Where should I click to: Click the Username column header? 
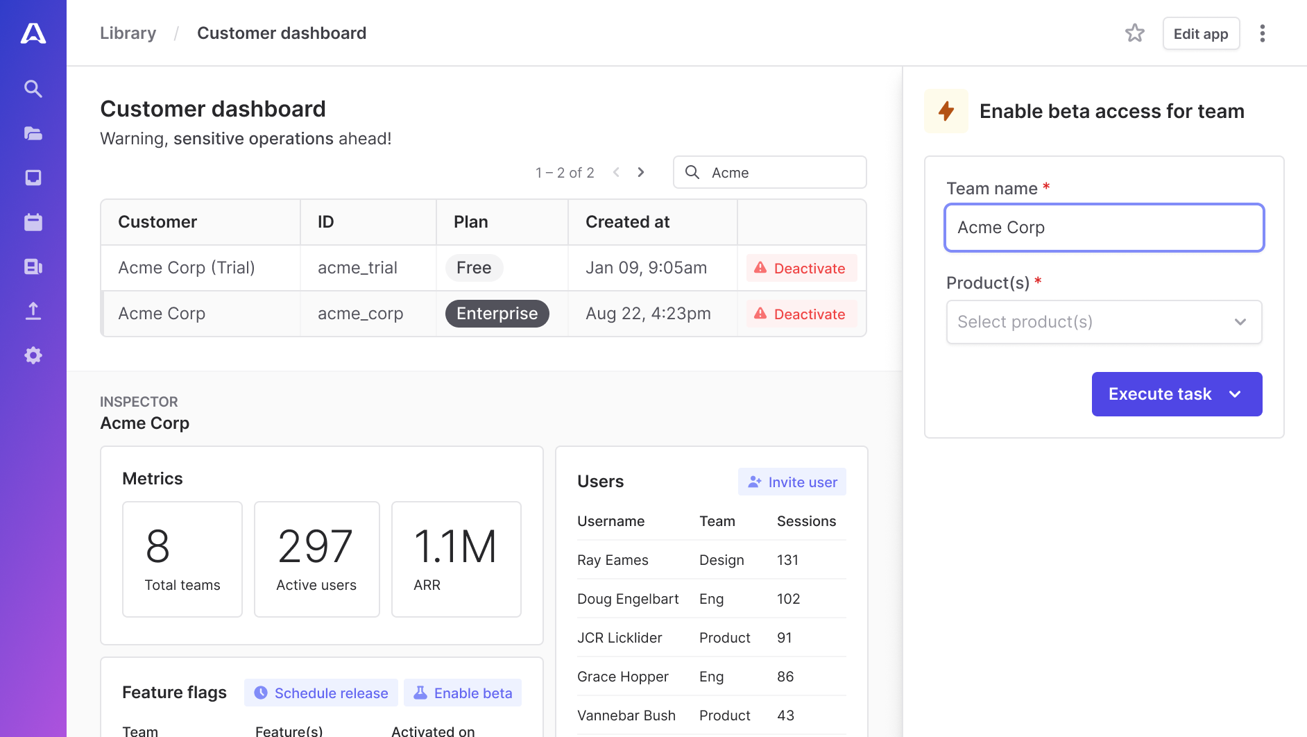(x=611, y=521)
